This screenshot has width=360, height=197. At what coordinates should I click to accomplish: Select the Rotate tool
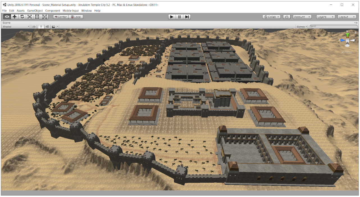22,17
